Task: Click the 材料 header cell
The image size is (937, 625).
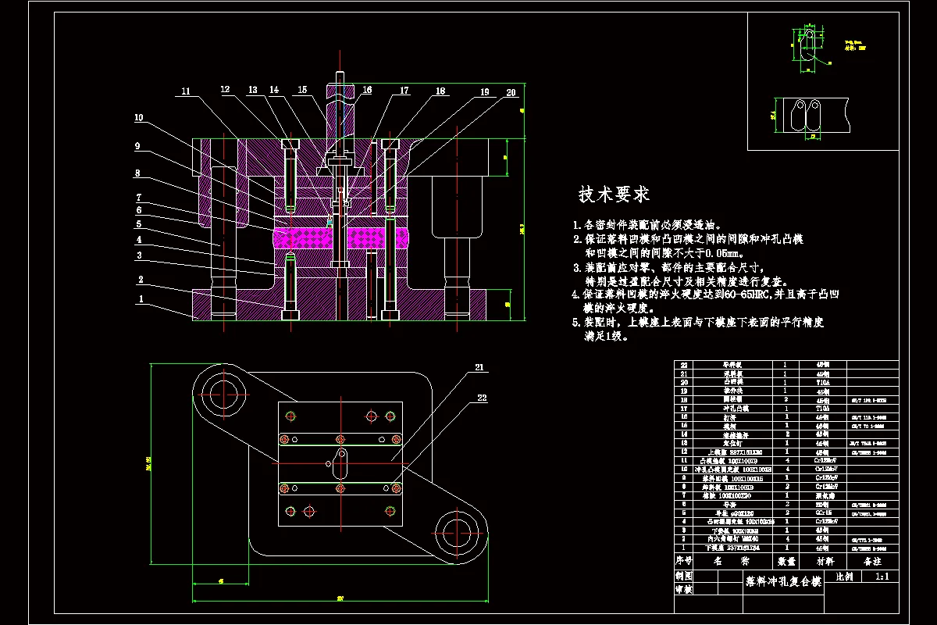Action: (x=822, y=560)
